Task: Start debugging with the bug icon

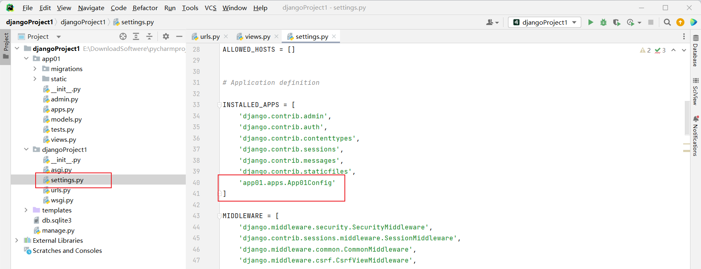Action: pyautogui.click(x=603, y=22)
